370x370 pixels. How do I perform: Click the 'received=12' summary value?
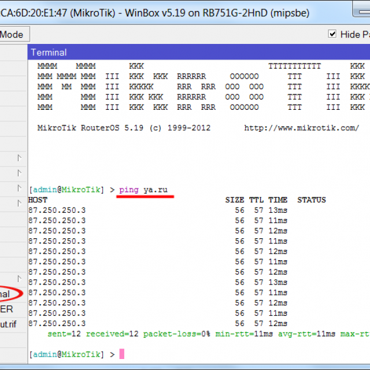(112, 334)
